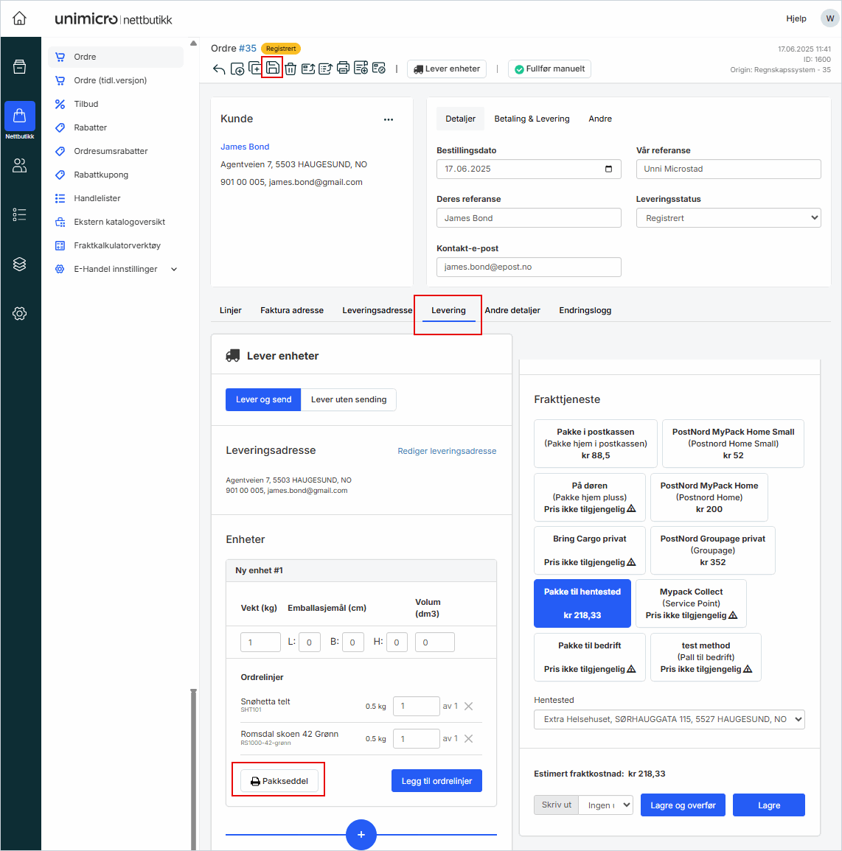Click the home icon in top bar
Screen dimensions: 842x851
[20, 18]
